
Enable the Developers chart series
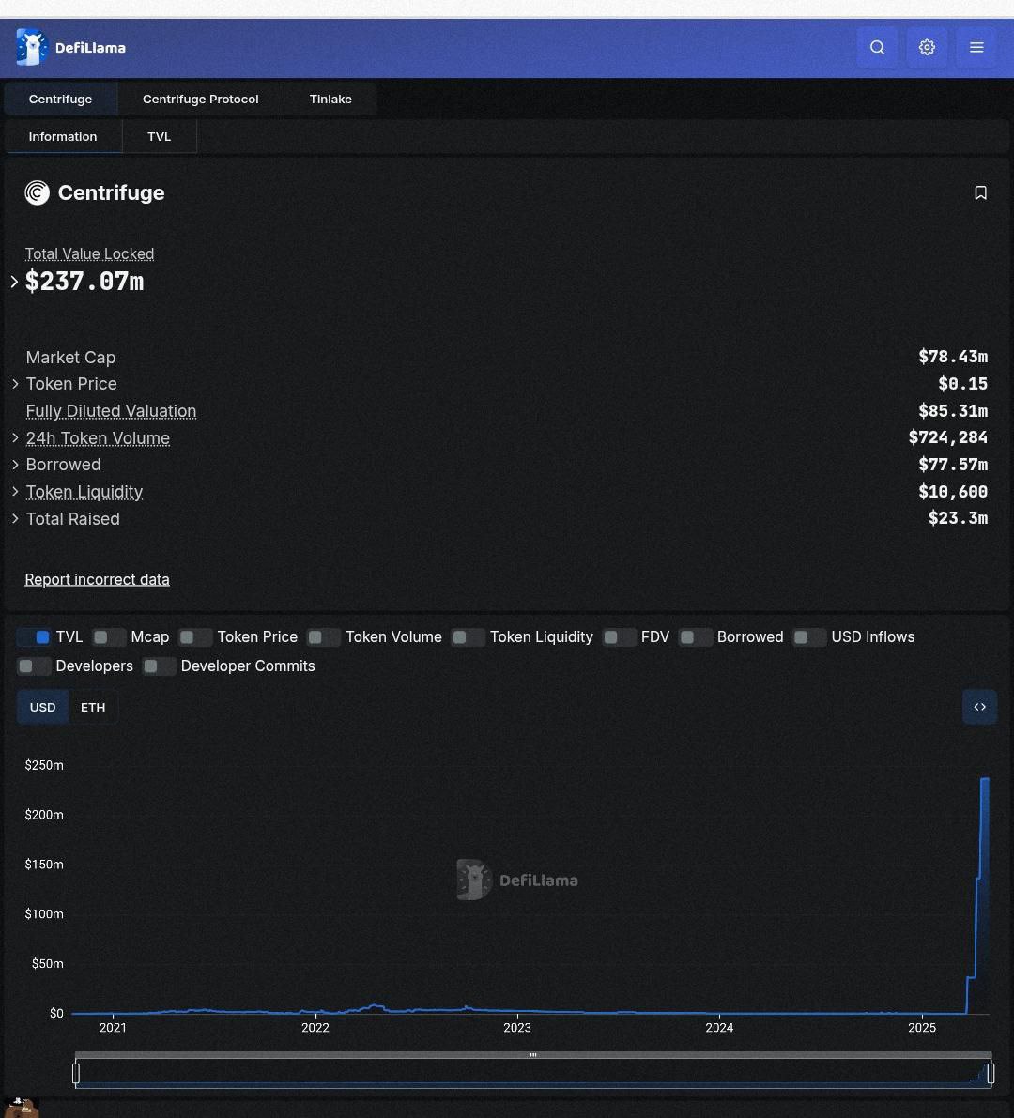coord(34,666)
